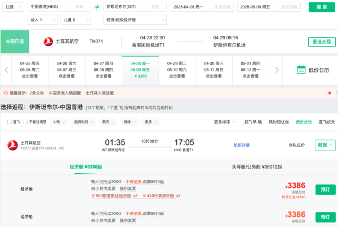Viewport: 338px width, 227px height.
Task: Collapse fares with 收起 button
Action: pyautogui.click(x=325, y=145)
